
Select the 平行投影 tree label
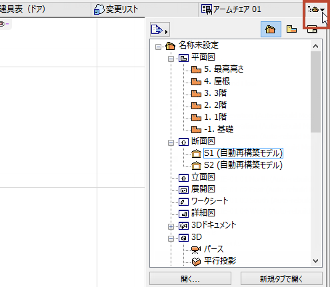220,261
